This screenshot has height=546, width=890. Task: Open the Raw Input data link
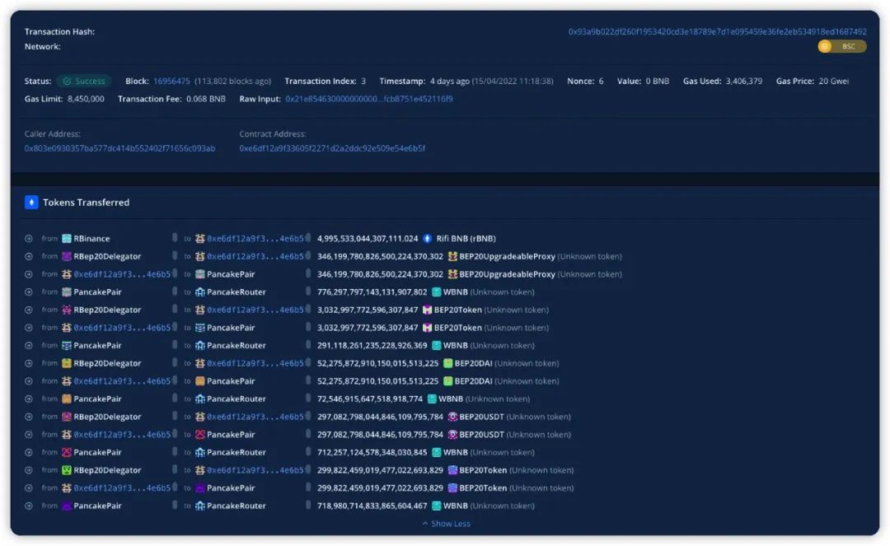point(369,99)
